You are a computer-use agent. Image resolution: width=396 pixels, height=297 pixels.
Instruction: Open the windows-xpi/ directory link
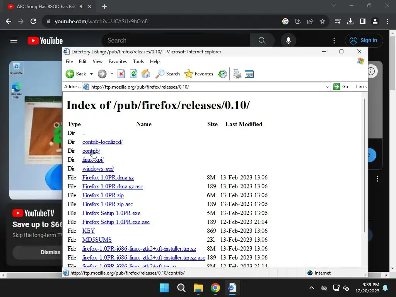pyautogui.click(x=98, y=169)
